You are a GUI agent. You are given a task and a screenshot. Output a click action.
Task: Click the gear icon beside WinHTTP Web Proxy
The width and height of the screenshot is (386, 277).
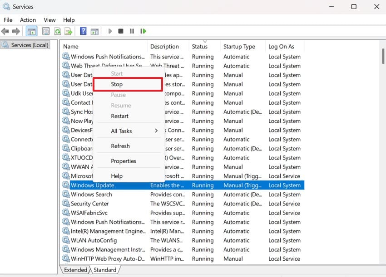point(66,258)
